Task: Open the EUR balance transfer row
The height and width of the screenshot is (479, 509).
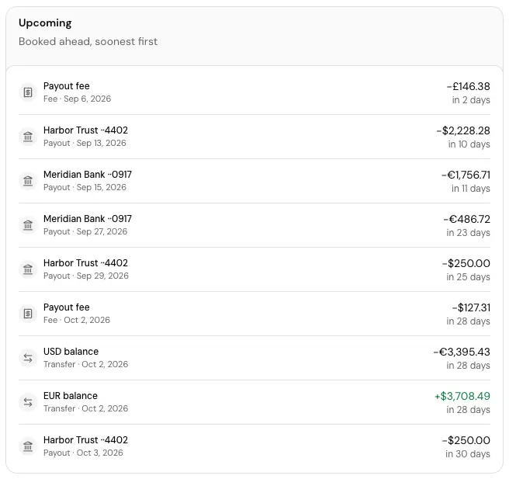Action: pos(254,402)
